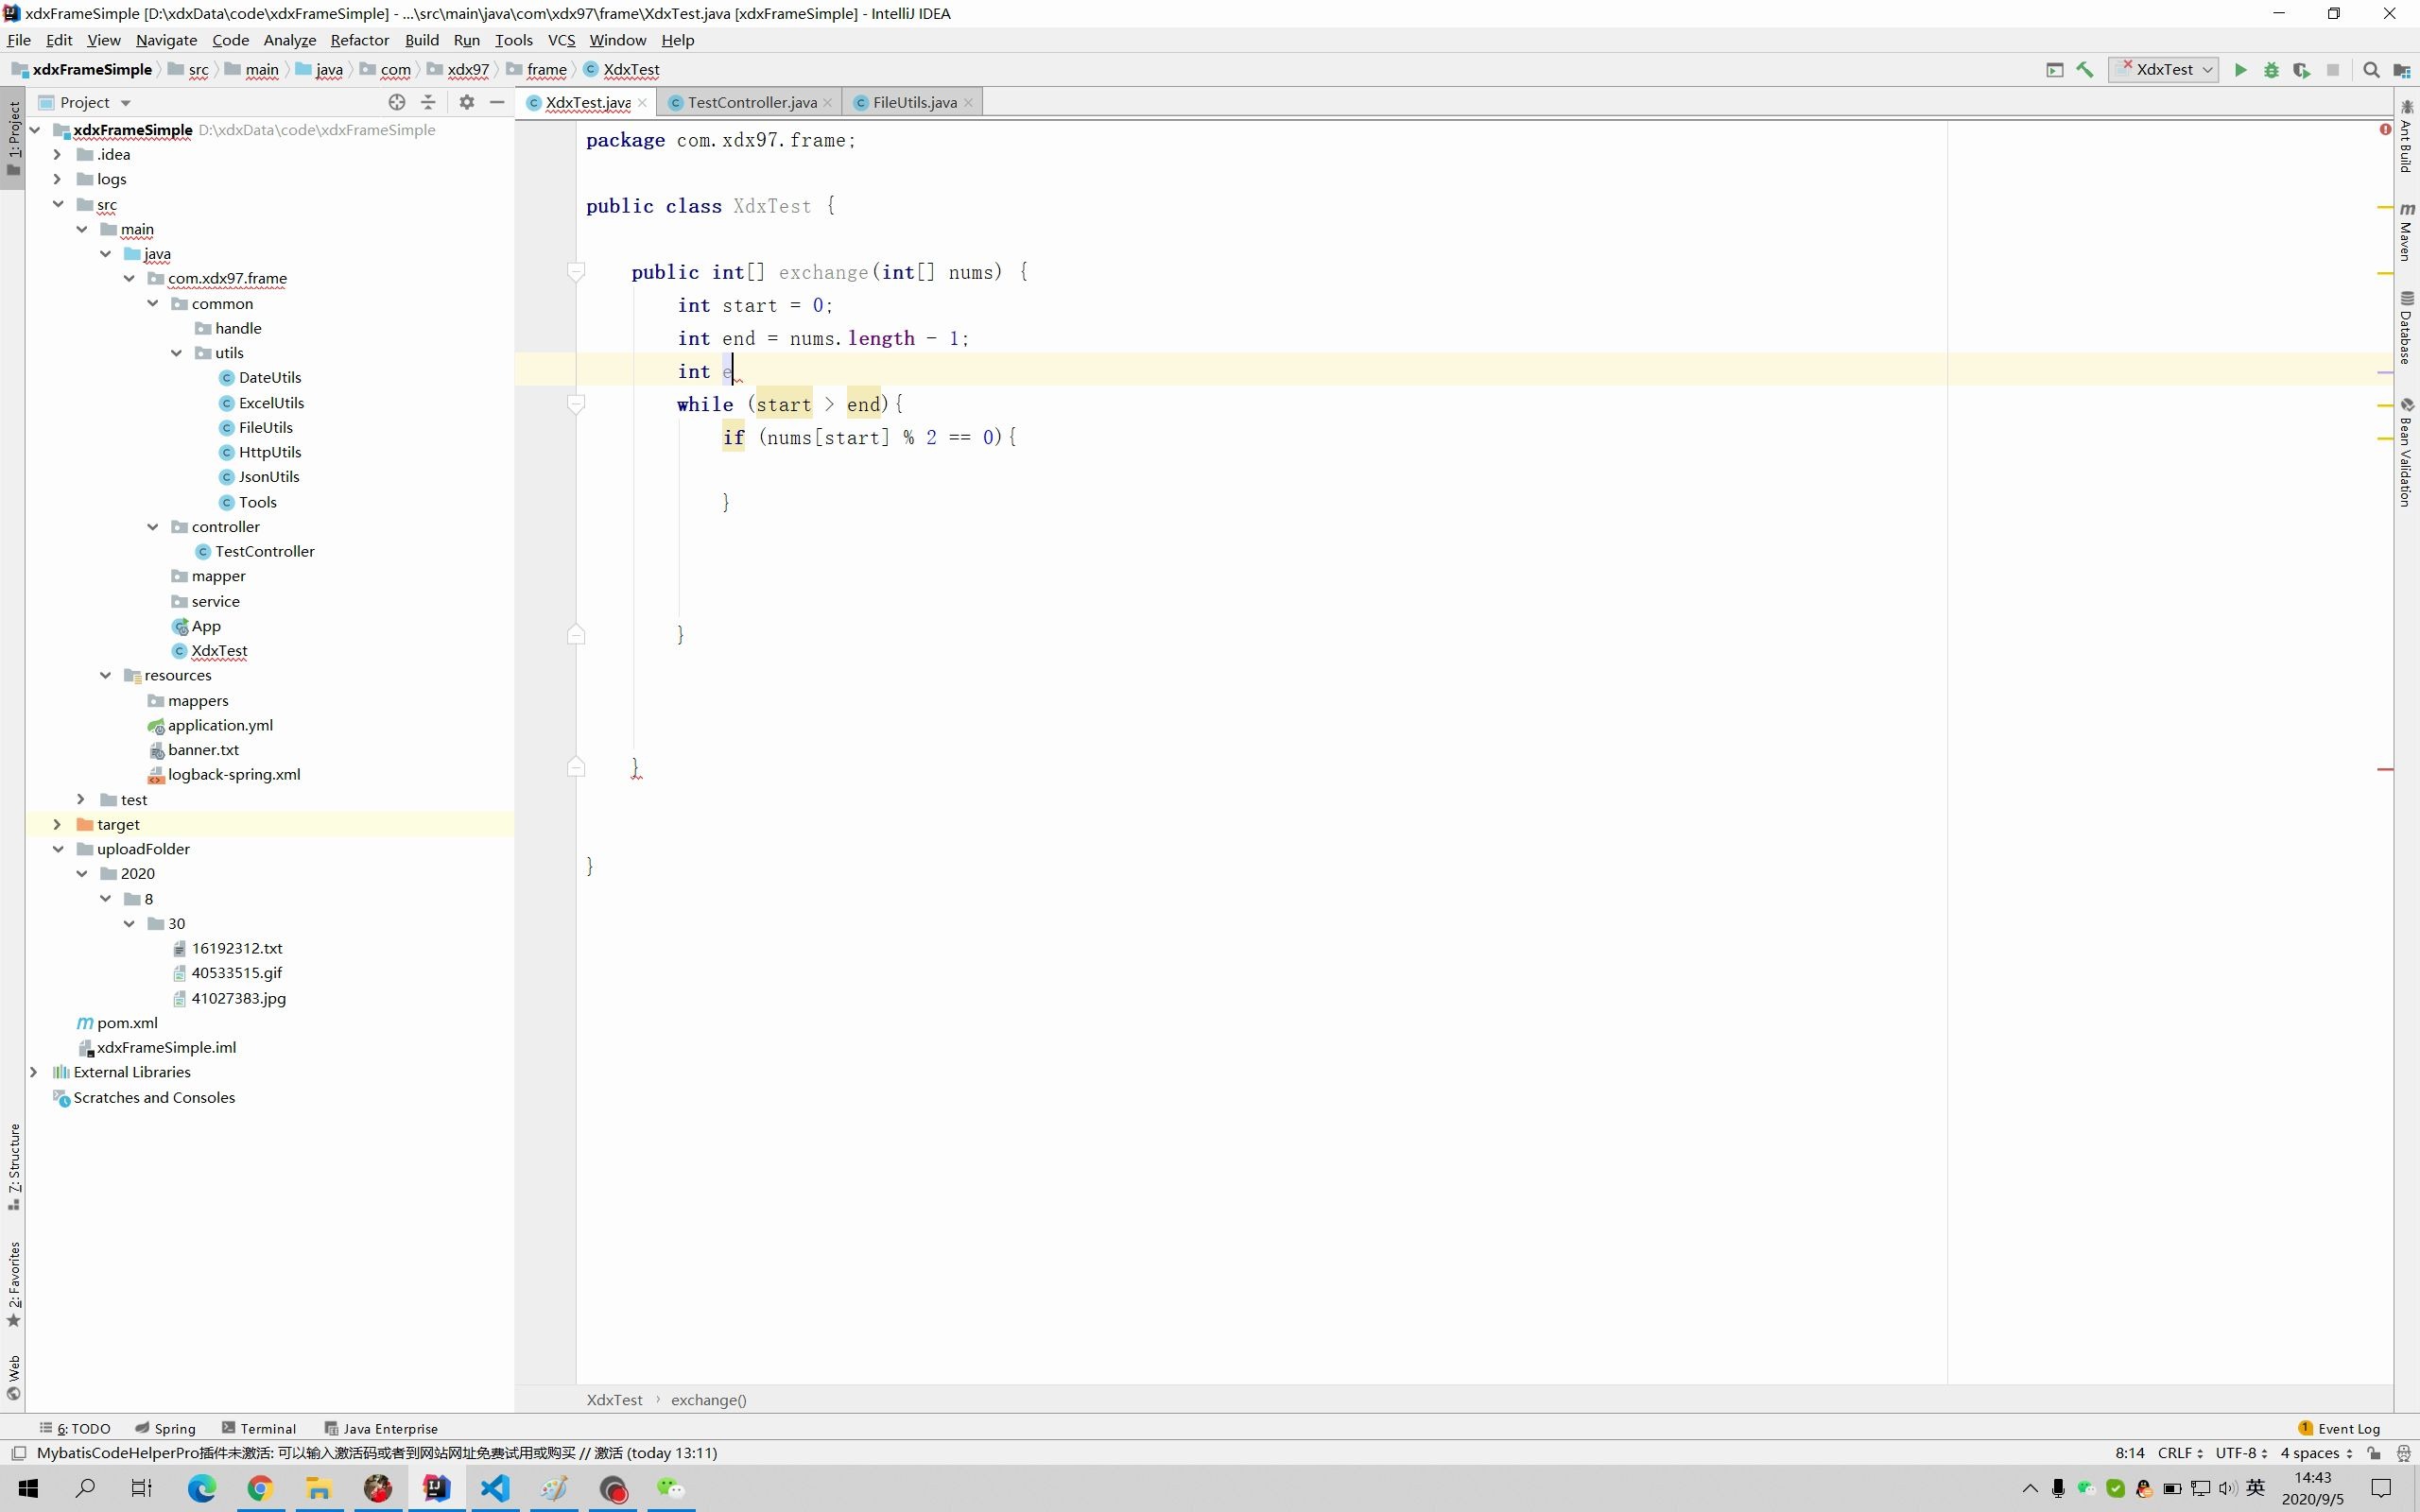2420x1512 pixels.
Task: Expand the uploadFolder directory node
Action: [x=58, y=849]
